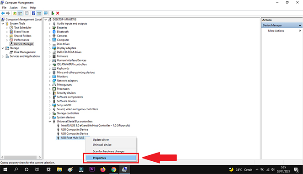Expand Display adapters category
The height and width of the screenshot is (174, 303).
tap(50, 48)
